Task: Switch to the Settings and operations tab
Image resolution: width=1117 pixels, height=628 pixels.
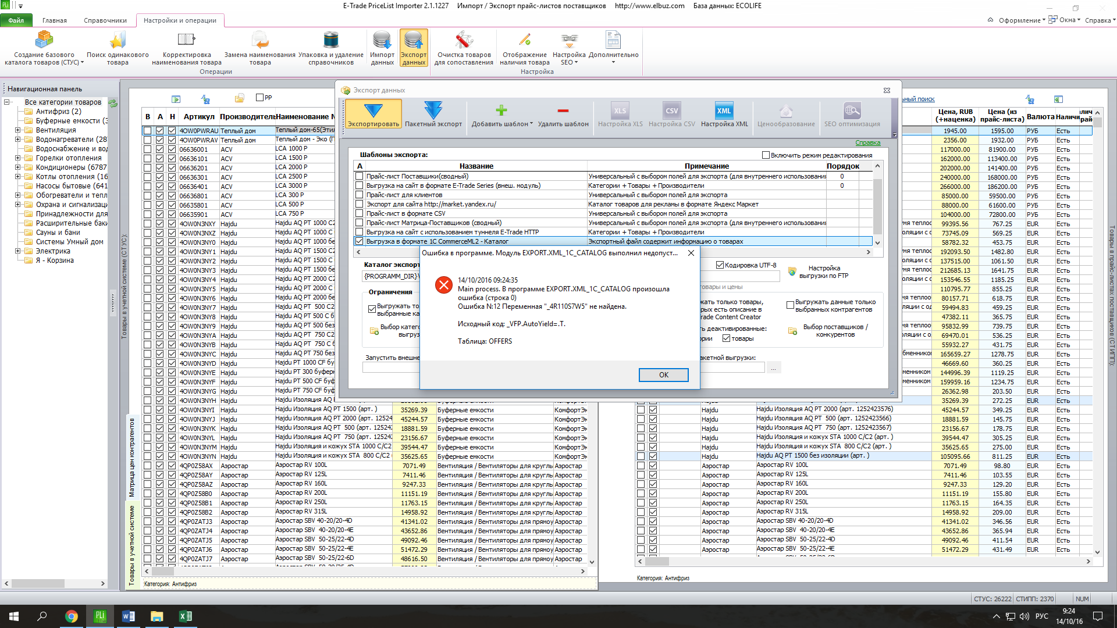Action: [x=180, y=20]
